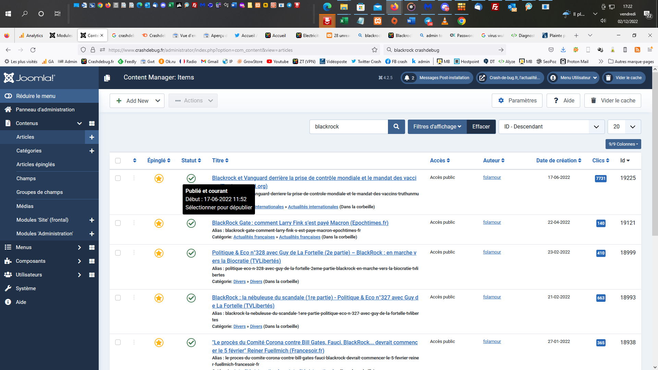This screenshot has height=370, width=658.
Task: Expand the 9/9 Colonnes dropdown
Action: click(623, 144)
